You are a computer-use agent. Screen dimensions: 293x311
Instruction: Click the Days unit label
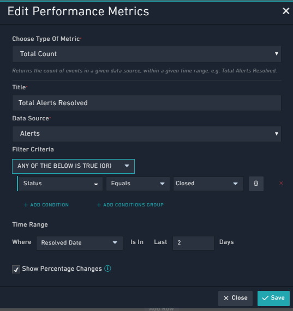pos(226,242)
